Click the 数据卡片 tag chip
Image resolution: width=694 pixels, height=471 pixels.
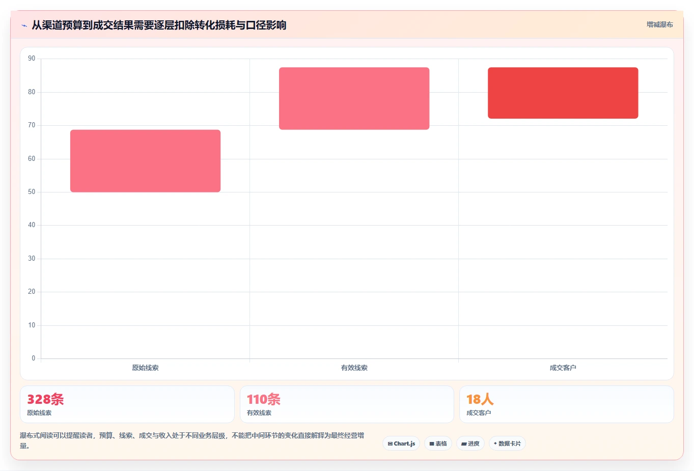click(x=507, y=444)
